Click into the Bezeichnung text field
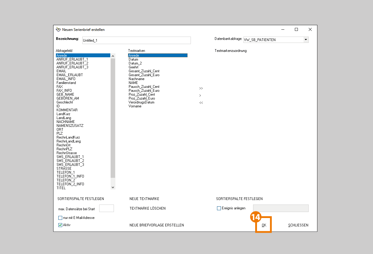This screenshot has width=373, height=254. (136, 40)
